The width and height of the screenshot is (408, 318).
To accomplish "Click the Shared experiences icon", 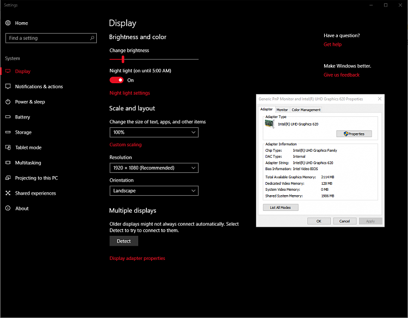I will coord(8,193).
